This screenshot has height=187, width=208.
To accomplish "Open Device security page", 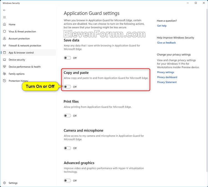I will click(28, 60).
